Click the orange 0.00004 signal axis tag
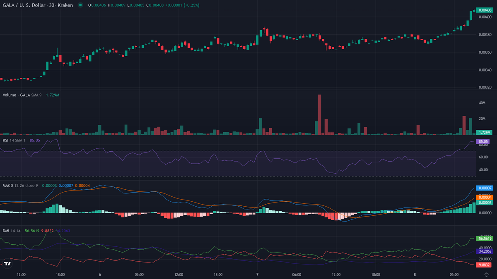The height and width of the screenshot is (279, 497). coord(485,197)
